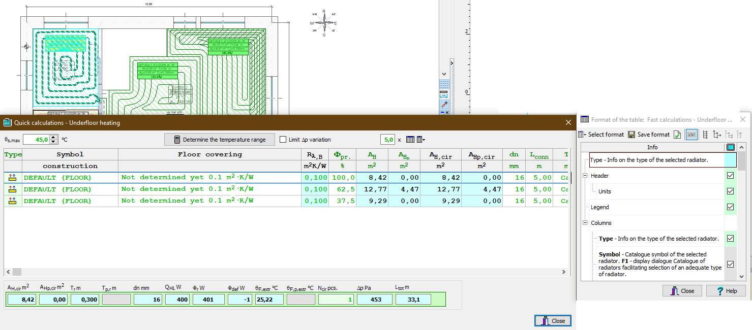This screenshot has width=752, height=330.
Task: Click compass rose on the drawing
Action: point(324,23)
